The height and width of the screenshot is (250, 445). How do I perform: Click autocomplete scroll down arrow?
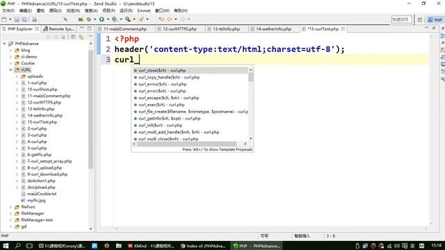click(x=250, y=138)
